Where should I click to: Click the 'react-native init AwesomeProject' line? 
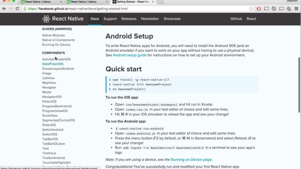point(140,84)
